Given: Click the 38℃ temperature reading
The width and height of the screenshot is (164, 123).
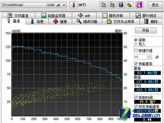Looking at the screenshot, I should [x=82, y=5].
